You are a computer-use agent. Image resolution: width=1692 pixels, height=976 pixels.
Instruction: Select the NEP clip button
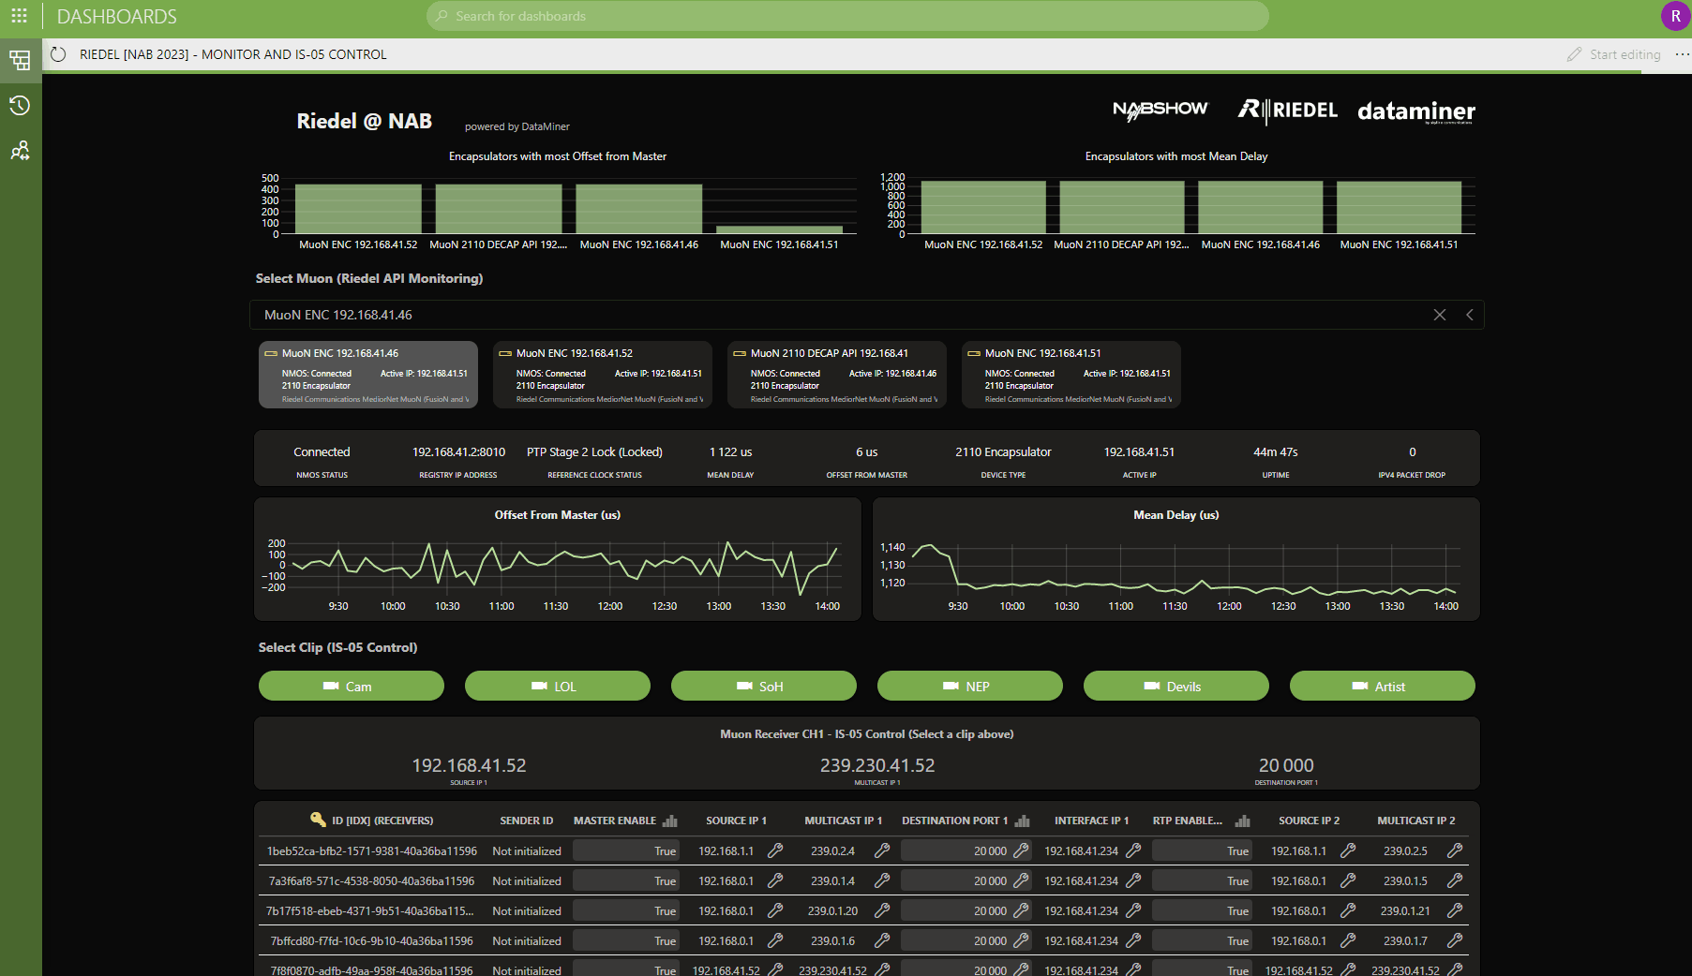[970, 686]
